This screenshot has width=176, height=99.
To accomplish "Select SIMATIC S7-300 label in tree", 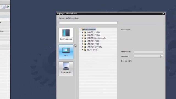I will (x=93, y=41).
